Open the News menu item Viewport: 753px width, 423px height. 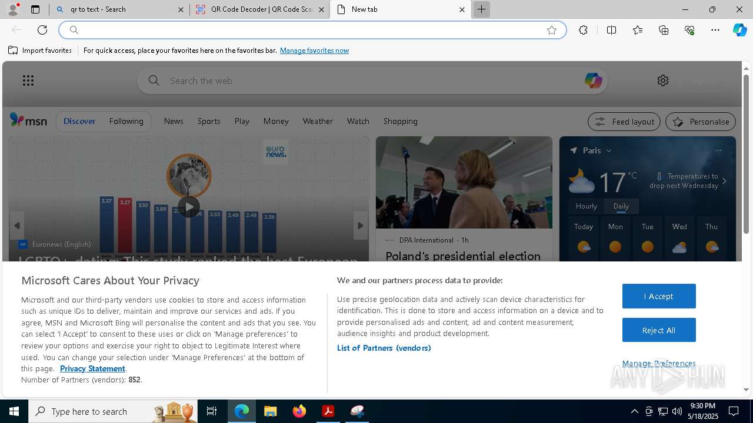[x=174, y=121]
